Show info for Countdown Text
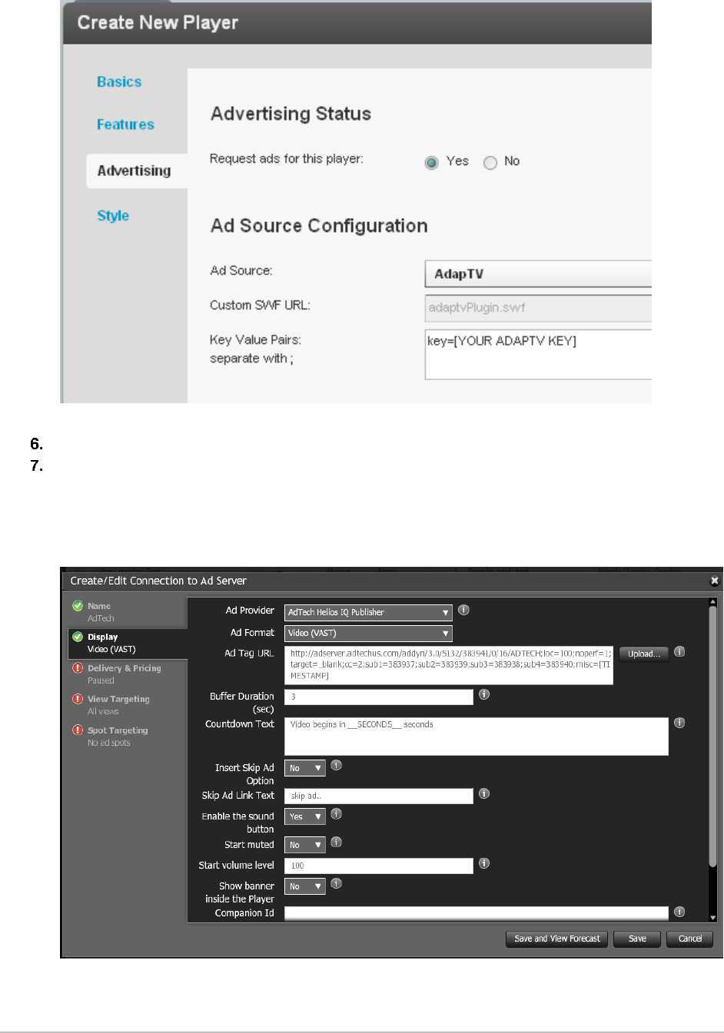Viewport: 724px width, 1033px height. pos(679,723)
